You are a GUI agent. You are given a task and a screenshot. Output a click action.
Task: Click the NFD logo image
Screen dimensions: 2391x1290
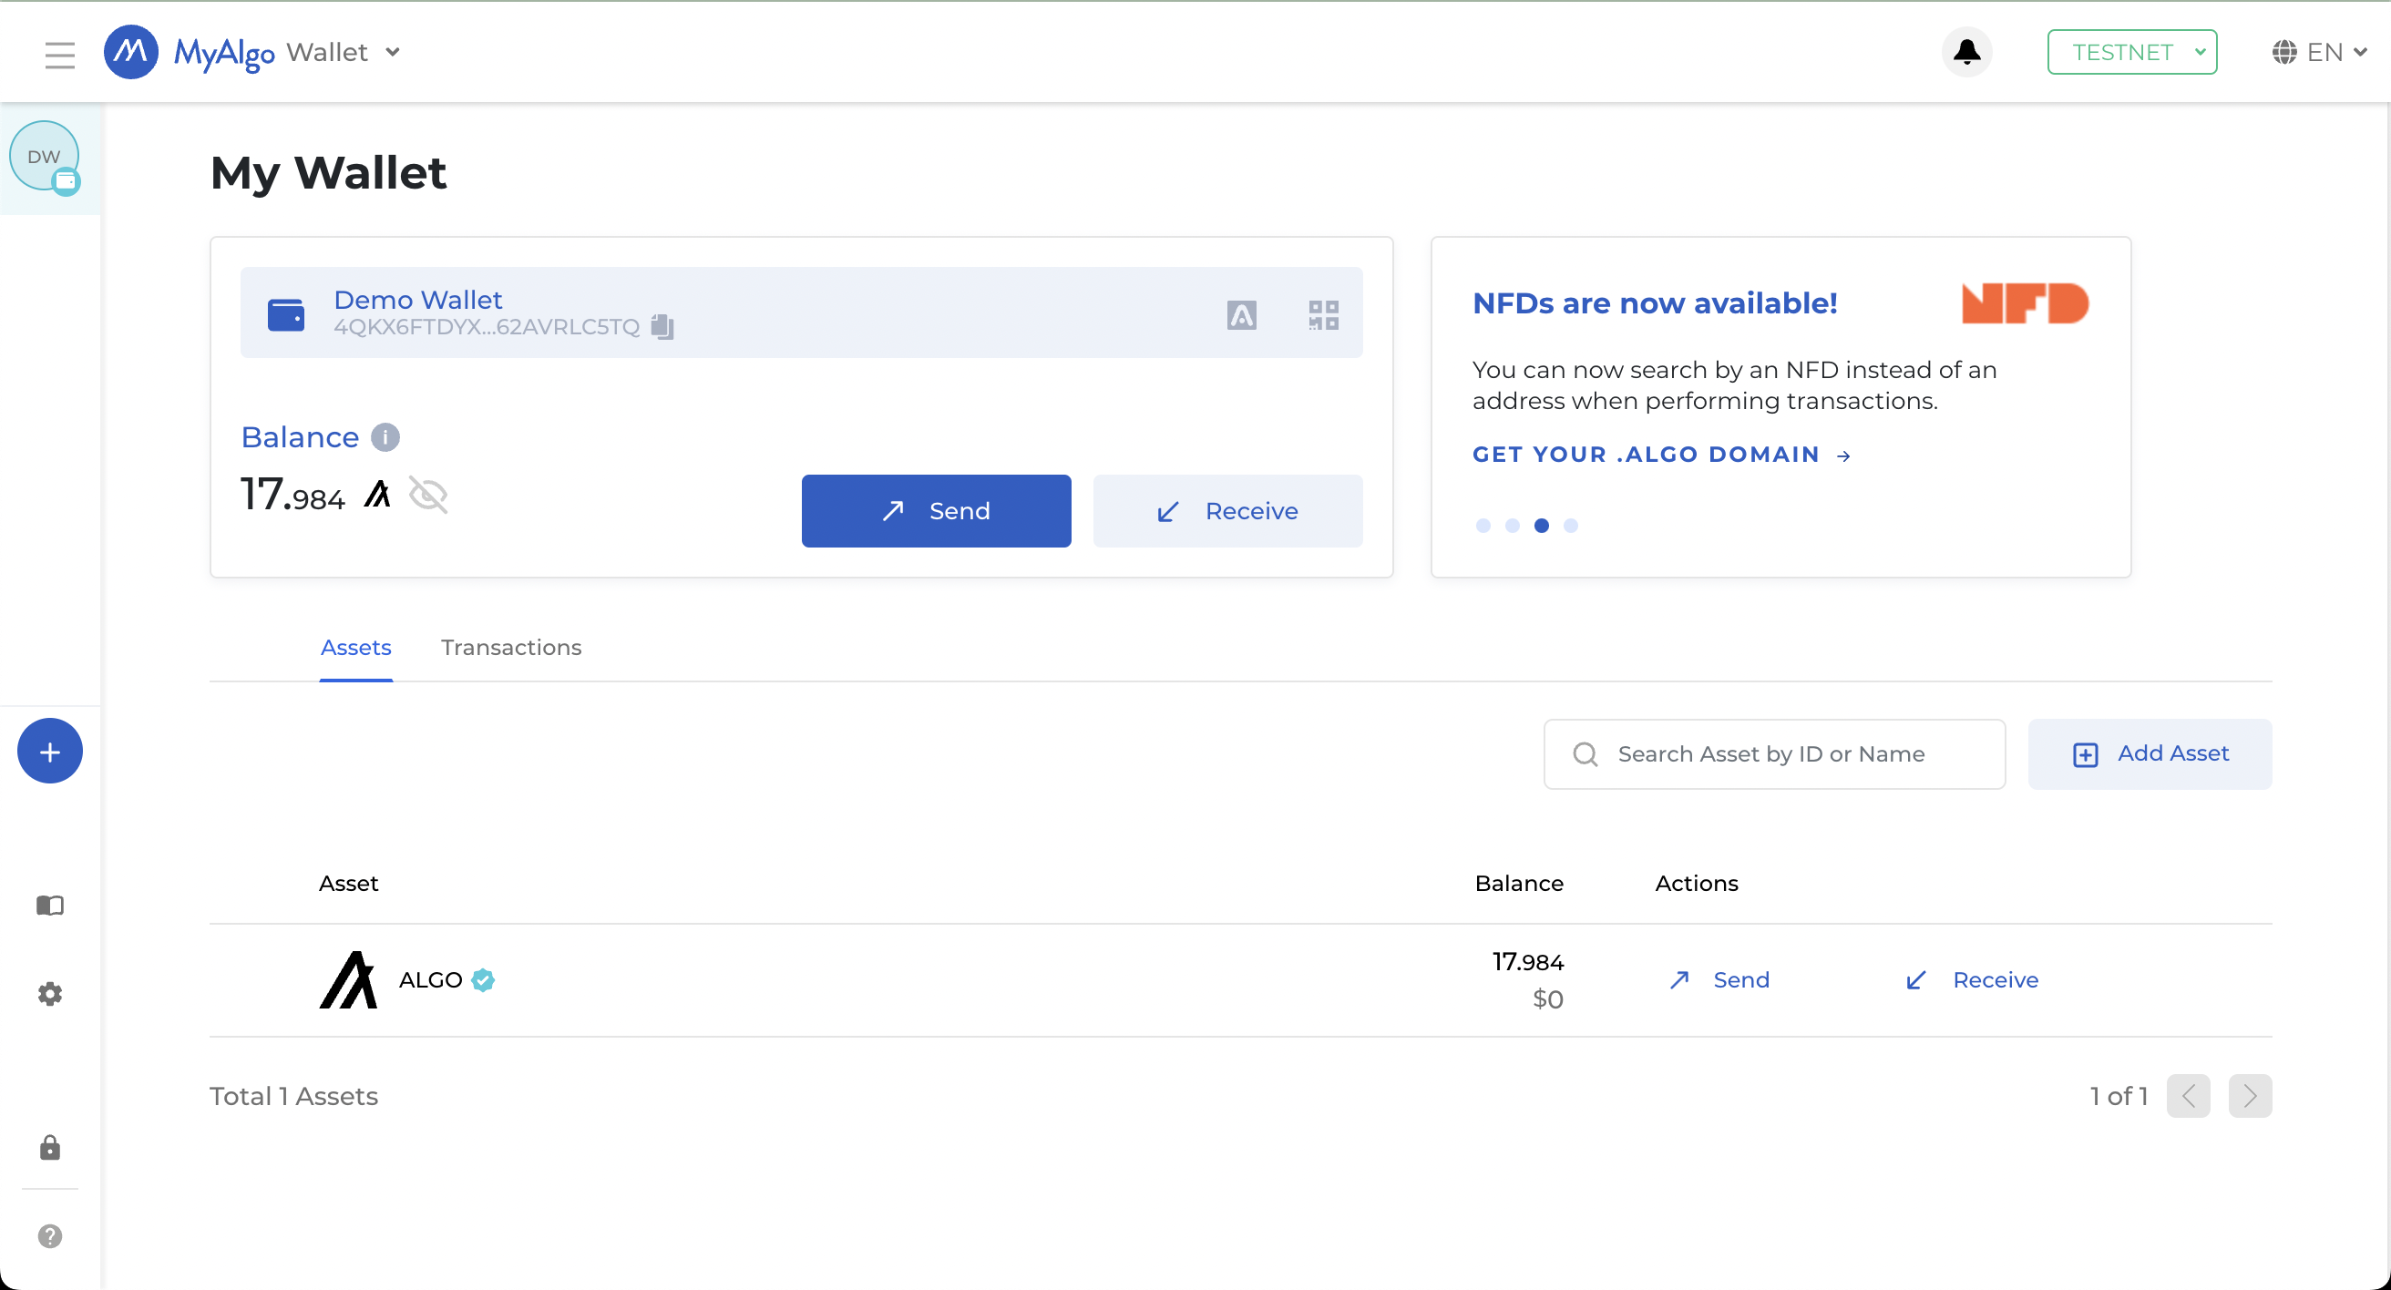(2026, 304)
